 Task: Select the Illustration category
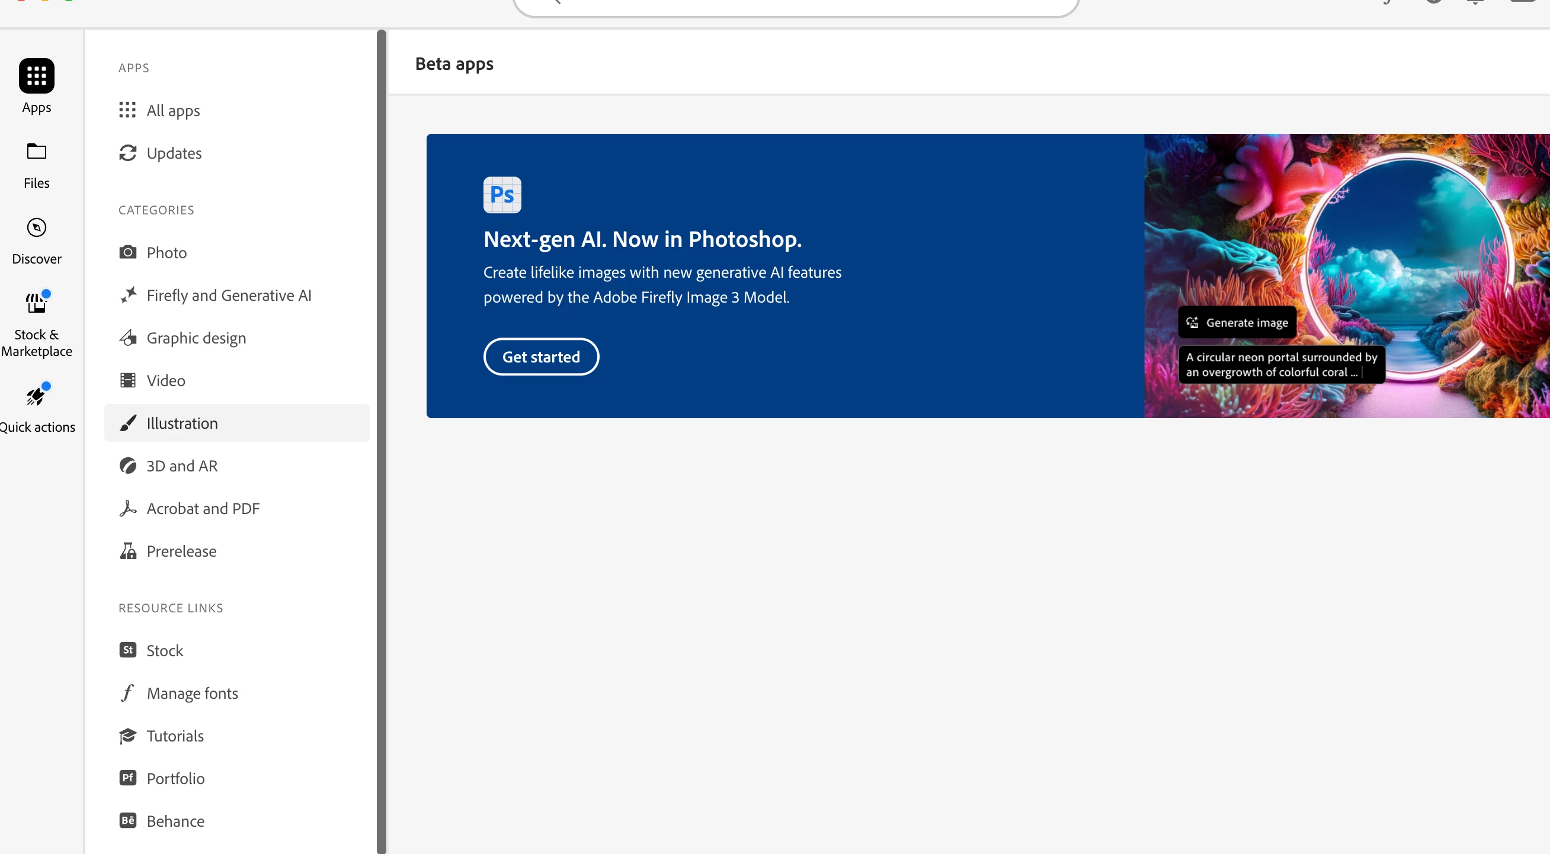pos(182,423)
